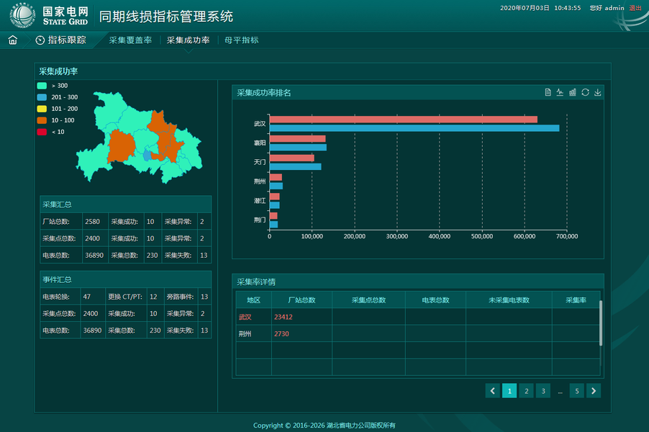Select the red 武汉 bar in chart
Image resolution: width=649 pixels, height=432 pixels.
[404, 120]
